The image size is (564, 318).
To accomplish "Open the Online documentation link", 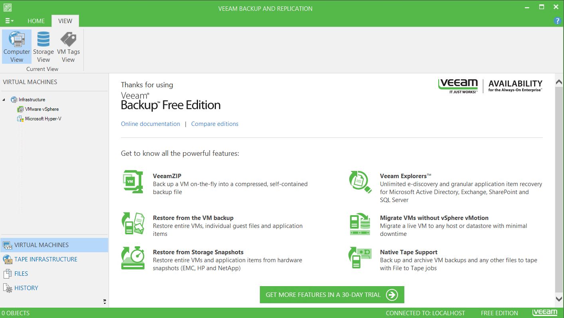I will [x=150, y=124].
